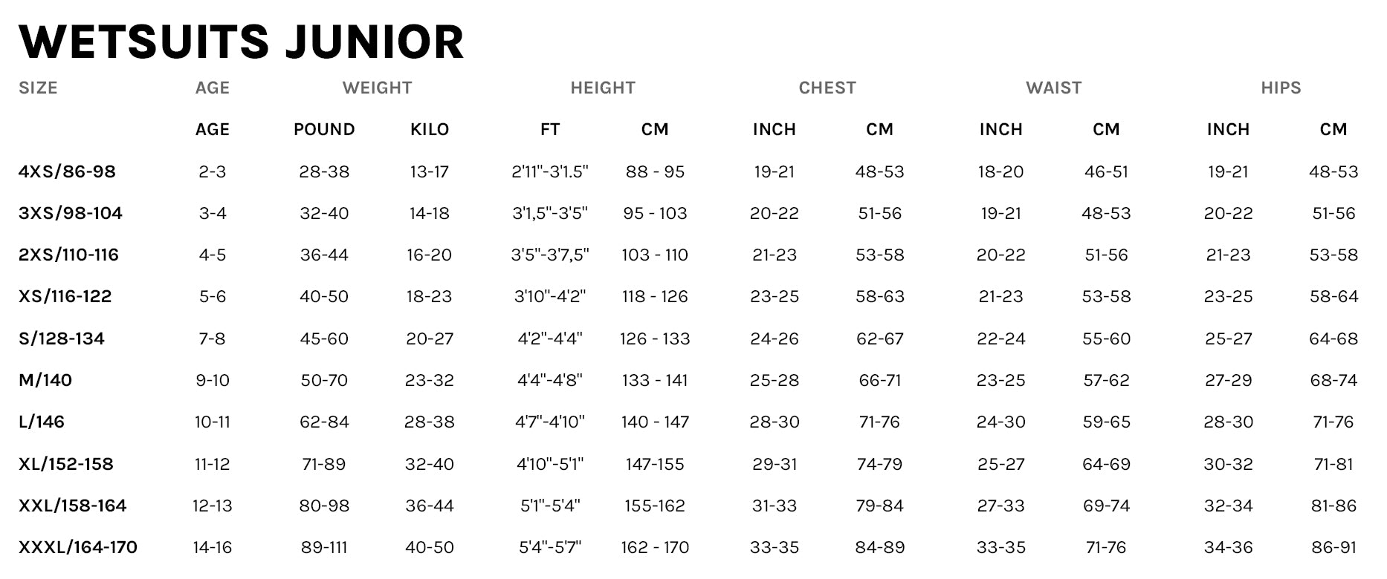Click the WETSUITS JUNIOR title
Image resolution: width=1387 pixels, height=579 pixels.
[x=242, y=42]
